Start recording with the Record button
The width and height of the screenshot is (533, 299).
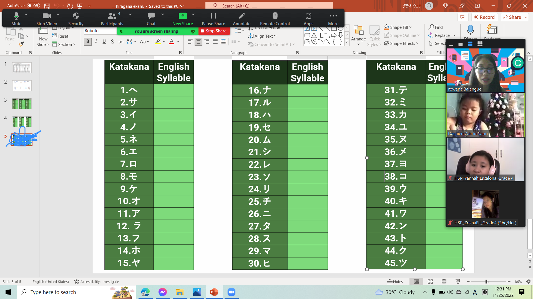pos(484,17)
